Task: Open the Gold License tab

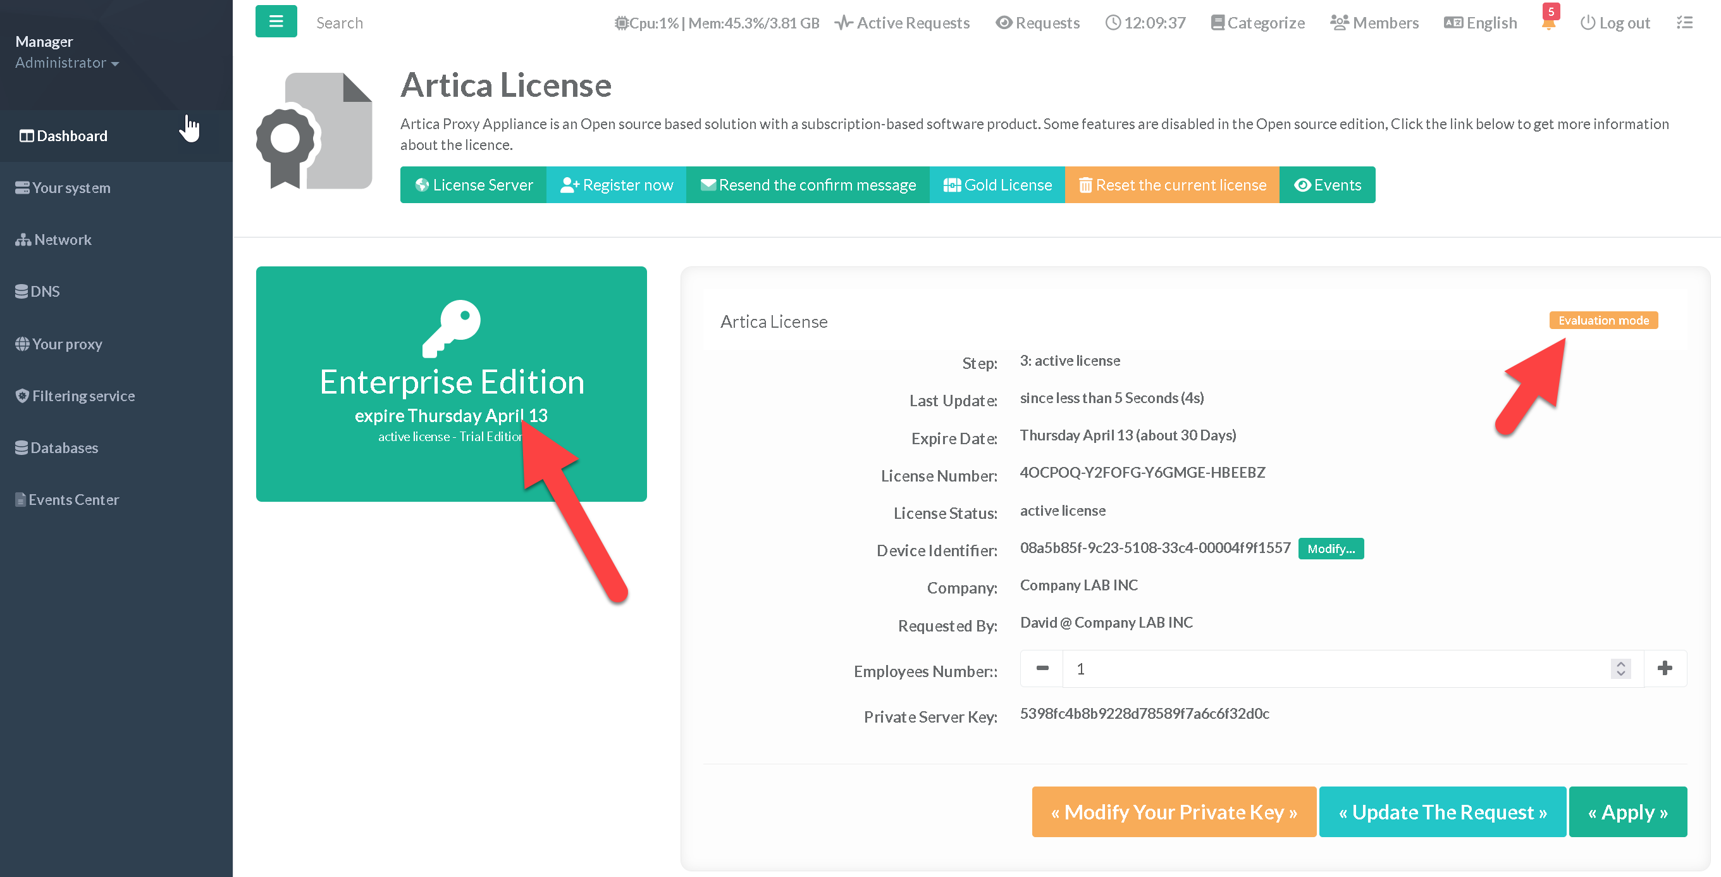Action: tap(997, 185)
